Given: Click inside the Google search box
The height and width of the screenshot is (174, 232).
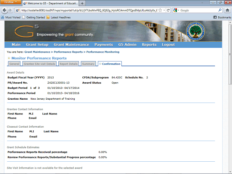Looking at the screenshot, I should tap(199, 11).
